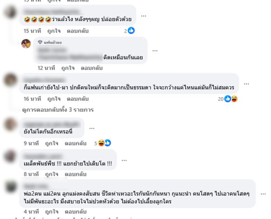Click the '16 นาที' timestamp link
Screen dimensions: 271x219
[x=32, y=99]
